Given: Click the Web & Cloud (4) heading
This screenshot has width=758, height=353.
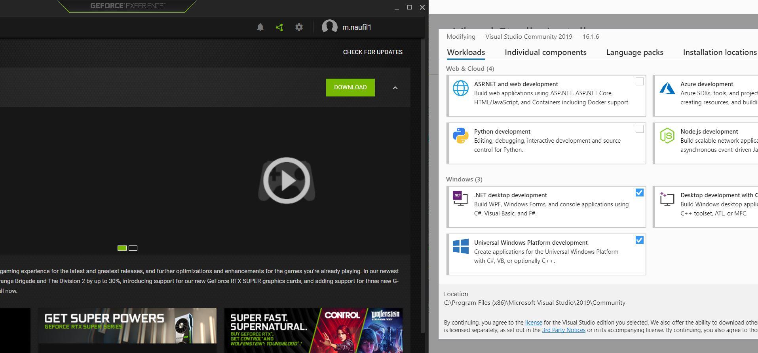Looking at the screenshot, I should click(x=470, y=69).
